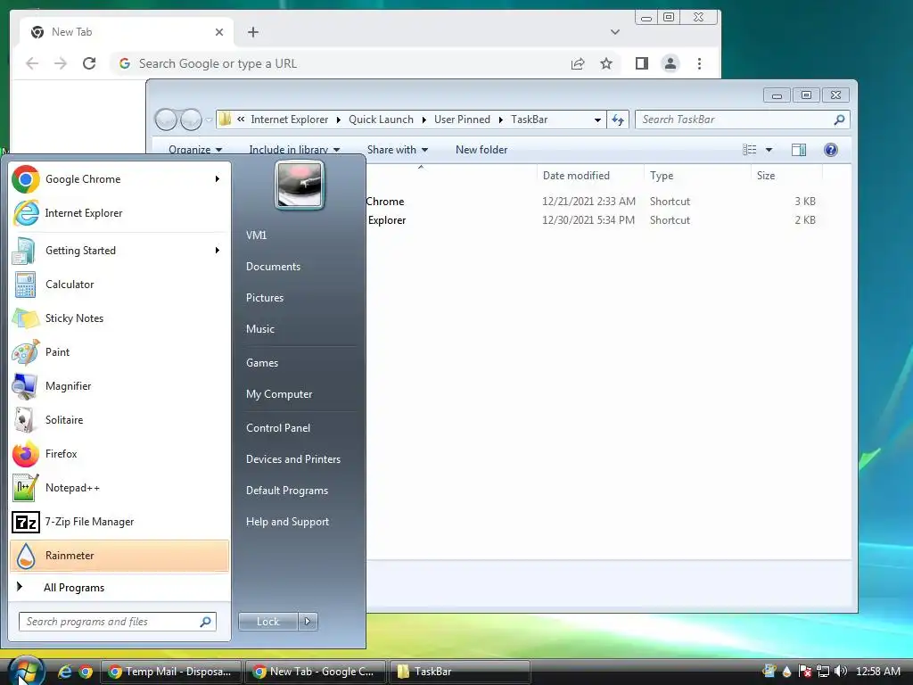The image size is (913, 685).
Task: Open Chrome tab search chevron
Action: point(615,32)
